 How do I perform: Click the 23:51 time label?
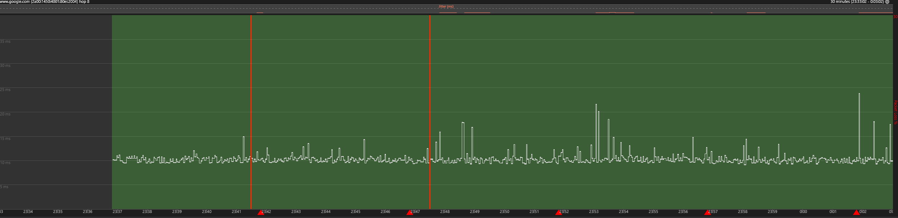pos(534,212)
